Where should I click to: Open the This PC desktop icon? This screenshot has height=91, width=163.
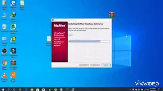point(4,16)
